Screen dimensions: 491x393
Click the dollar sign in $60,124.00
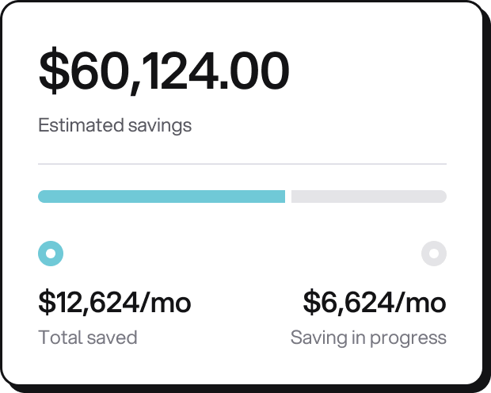pos(53,71)
